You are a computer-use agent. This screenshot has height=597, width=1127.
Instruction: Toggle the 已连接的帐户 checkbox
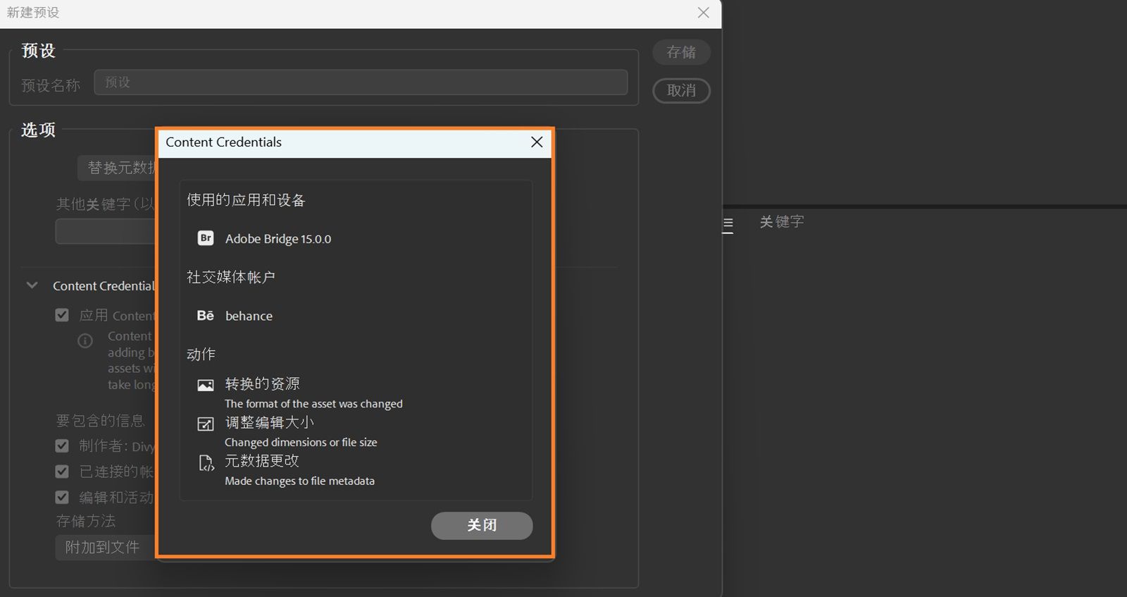(62, 472)
